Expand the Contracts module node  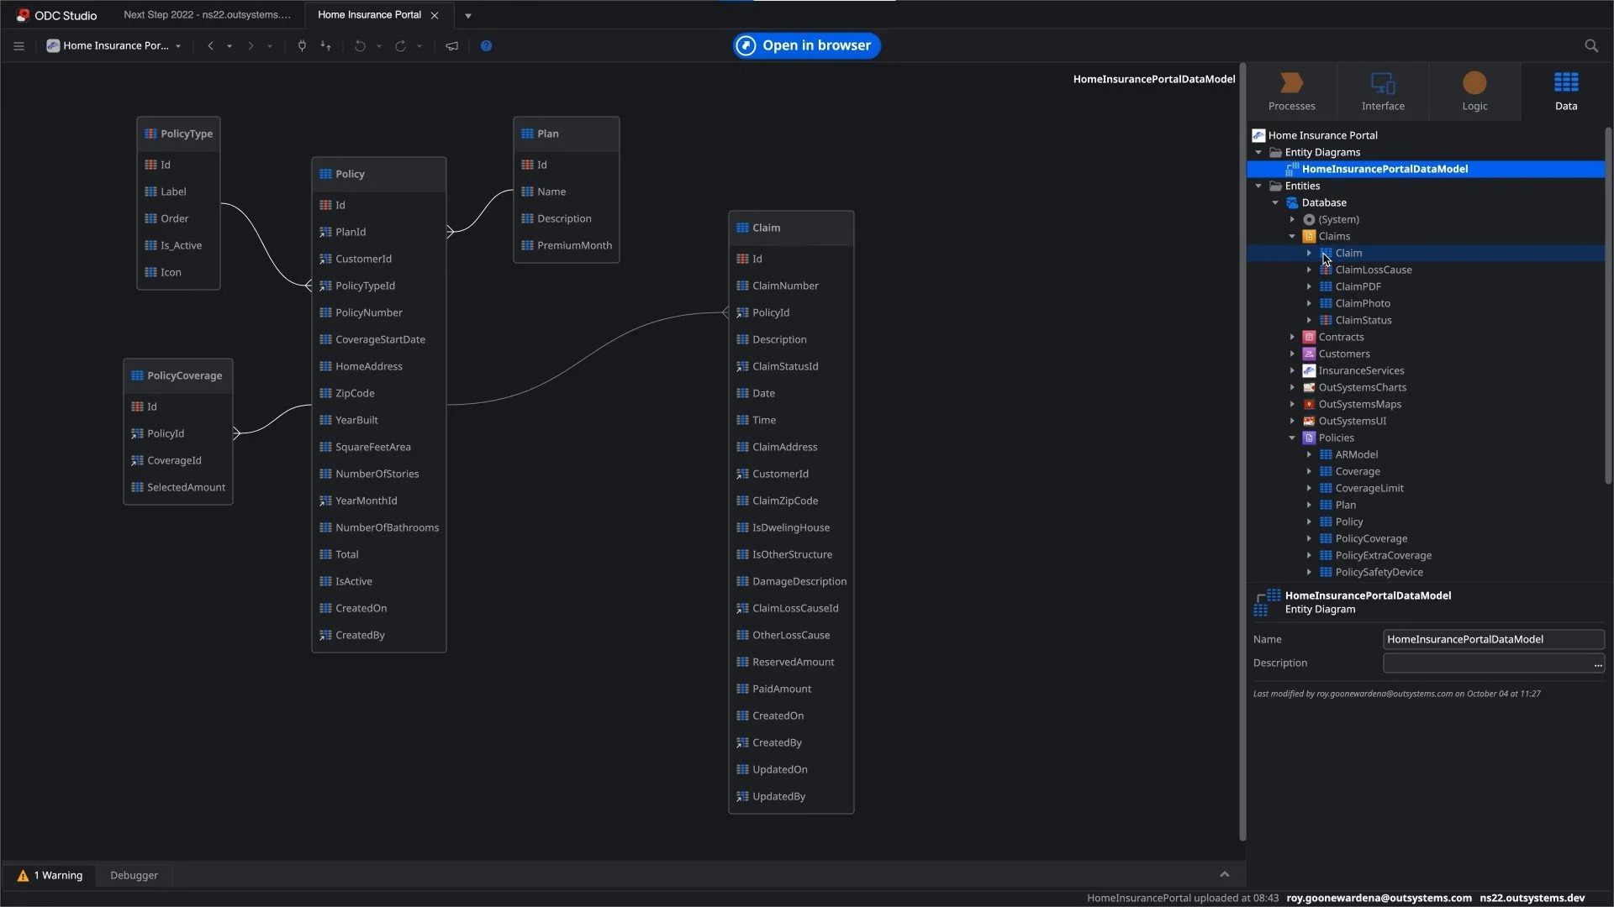pos(1293,337)
